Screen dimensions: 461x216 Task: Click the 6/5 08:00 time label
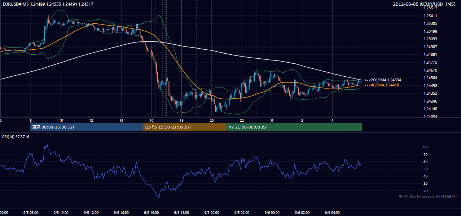pyautogui.click(x=31, y=213)
